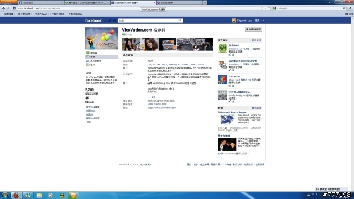Open notifications globe icon in Facebook header
The height and width of the screenshot is (199, 354).
tap(114, 20)
